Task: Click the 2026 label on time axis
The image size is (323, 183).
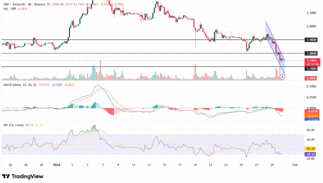Action: 57,165
